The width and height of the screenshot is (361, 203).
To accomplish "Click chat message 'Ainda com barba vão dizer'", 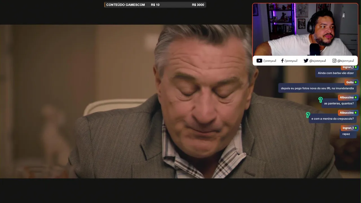I will point(336,73).
